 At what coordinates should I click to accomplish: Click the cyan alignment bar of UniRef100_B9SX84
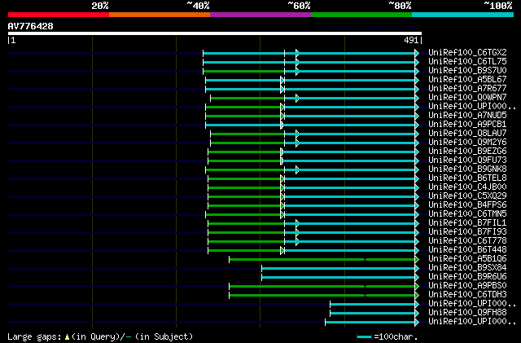[339, 268]
